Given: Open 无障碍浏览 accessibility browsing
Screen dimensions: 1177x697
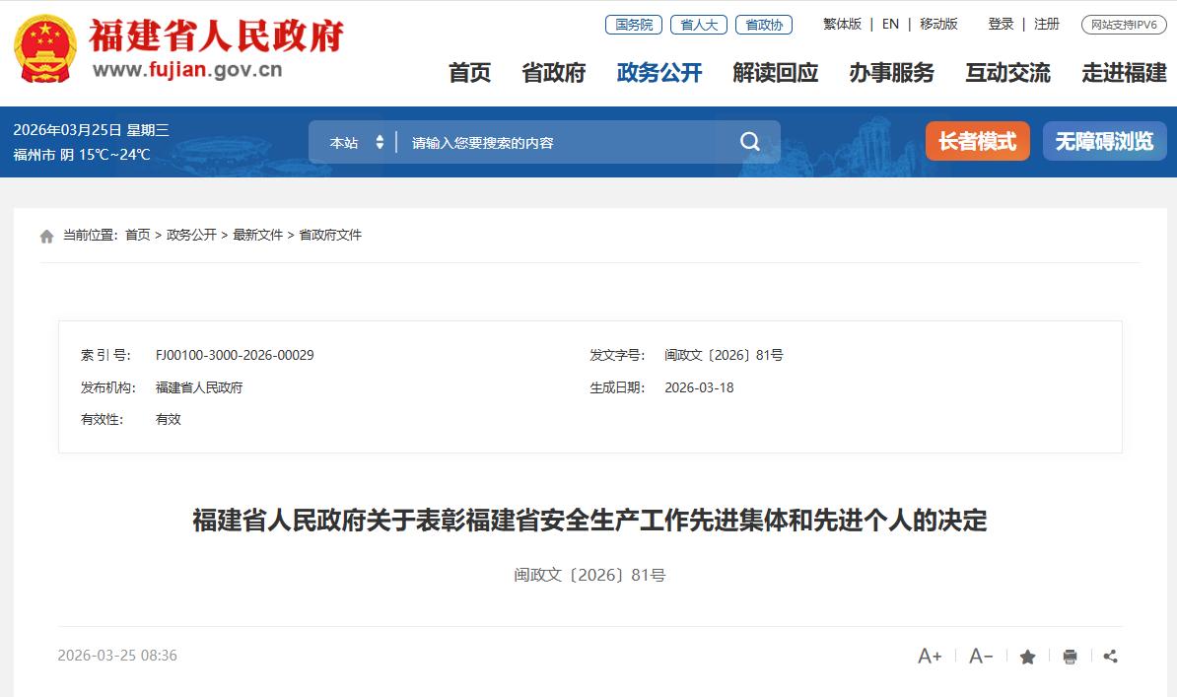Looking at the screenshot, I should (x=1104, y=141).
